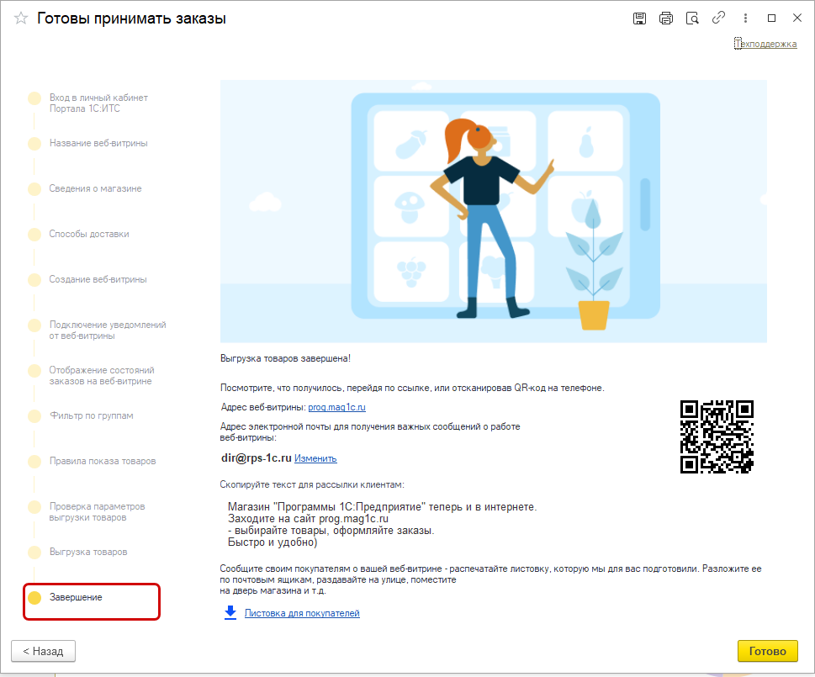815x677 pixels.
Task: Click the blue download arrow icon
Action: point(230,613)
